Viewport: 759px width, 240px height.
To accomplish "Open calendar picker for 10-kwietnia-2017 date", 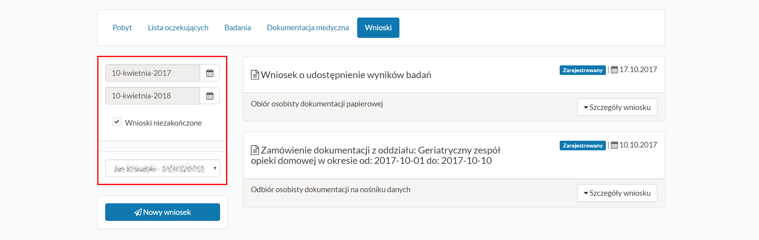I will coord(210,73).
